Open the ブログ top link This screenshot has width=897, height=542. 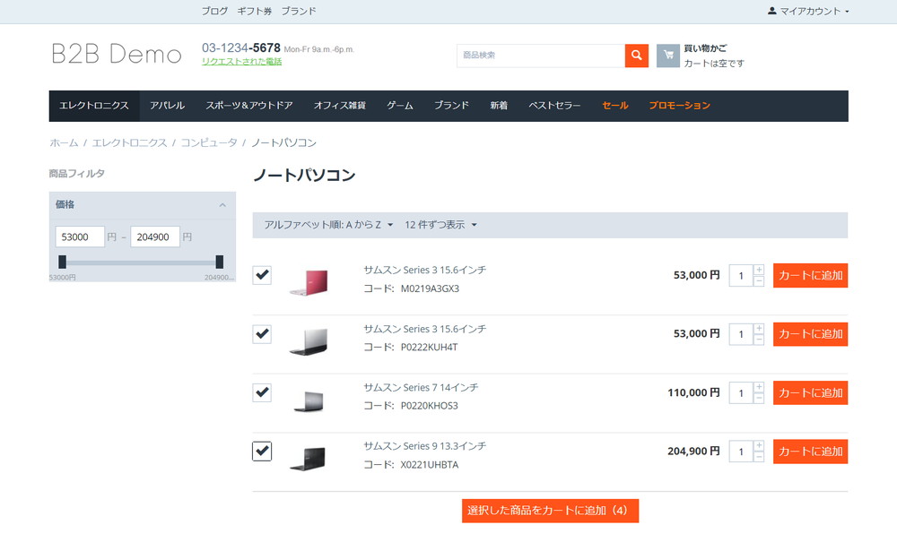214,11
